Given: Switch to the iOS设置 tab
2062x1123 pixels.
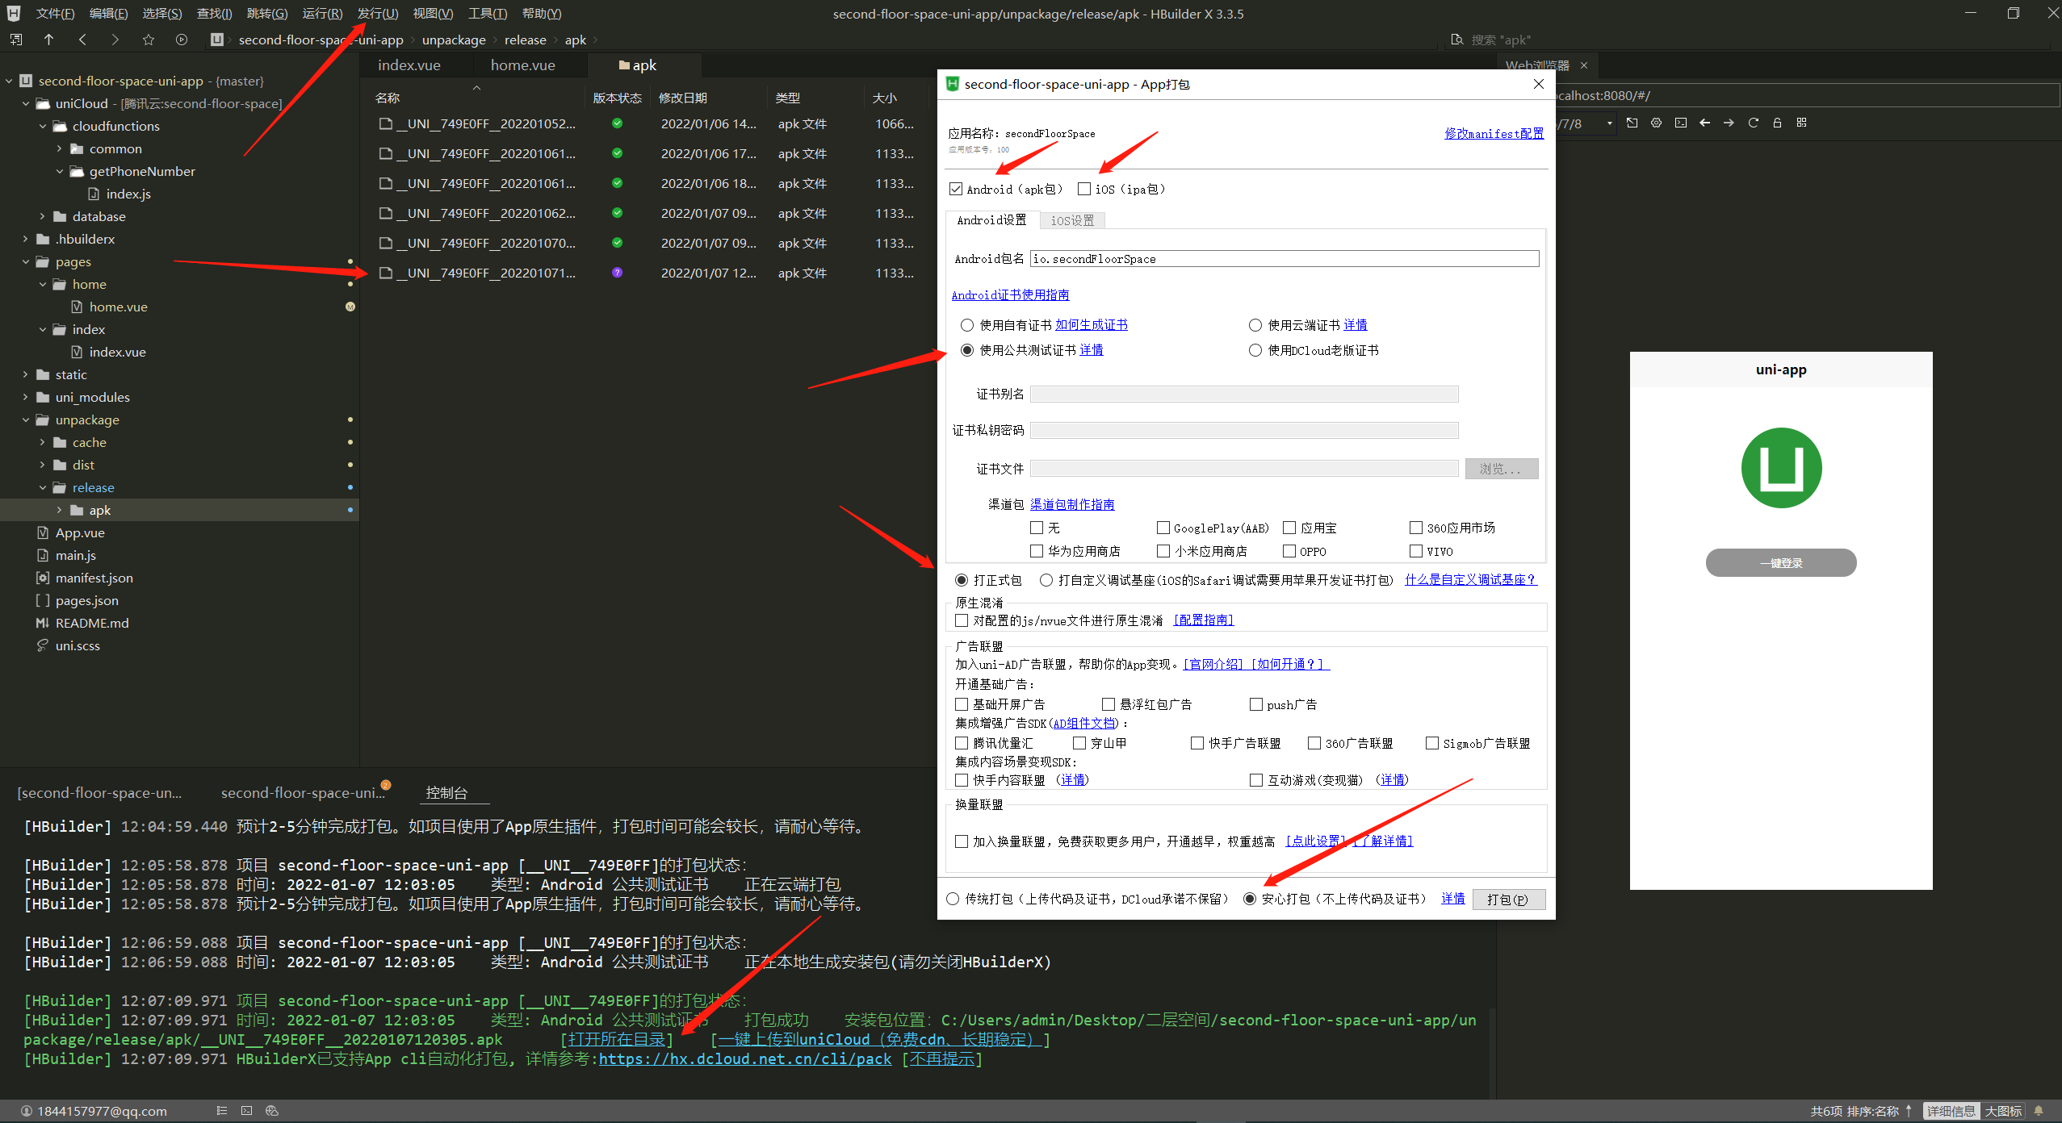Looking at the screenshot, I should tap(1072, 220).
